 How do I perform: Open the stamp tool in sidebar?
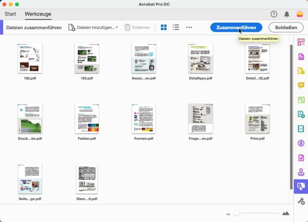tap(301, 172)
